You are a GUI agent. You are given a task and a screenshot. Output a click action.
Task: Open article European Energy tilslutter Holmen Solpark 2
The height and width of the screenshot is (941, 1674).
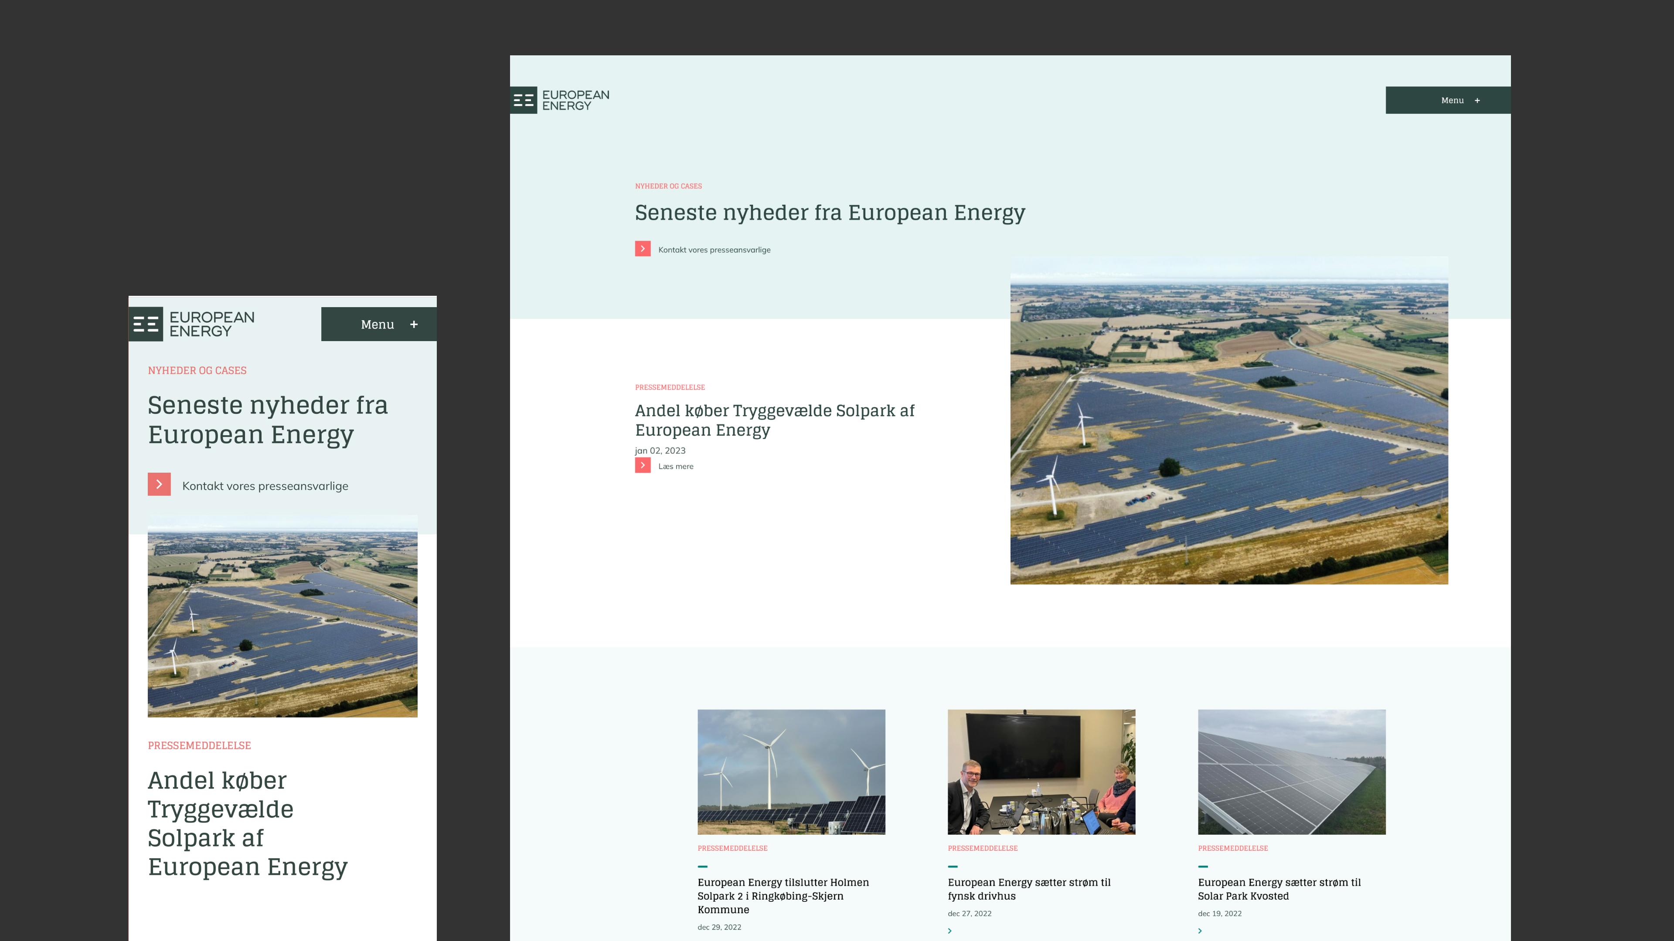[783, 896]
